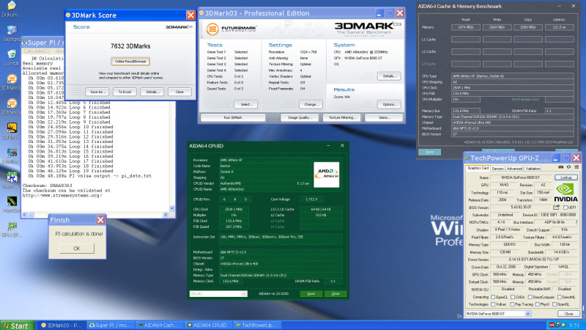
Task: Tick the OpenCL checkbox
Action: point(493,297)
